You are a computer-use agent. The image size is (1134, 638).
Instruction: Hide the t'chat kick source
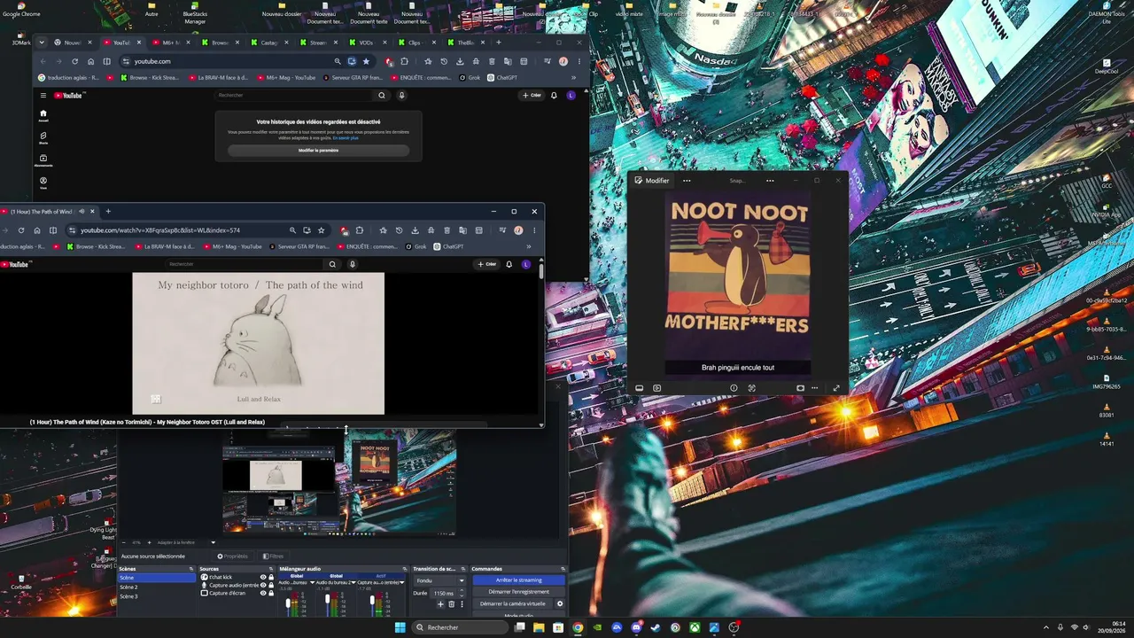[263, 577]
